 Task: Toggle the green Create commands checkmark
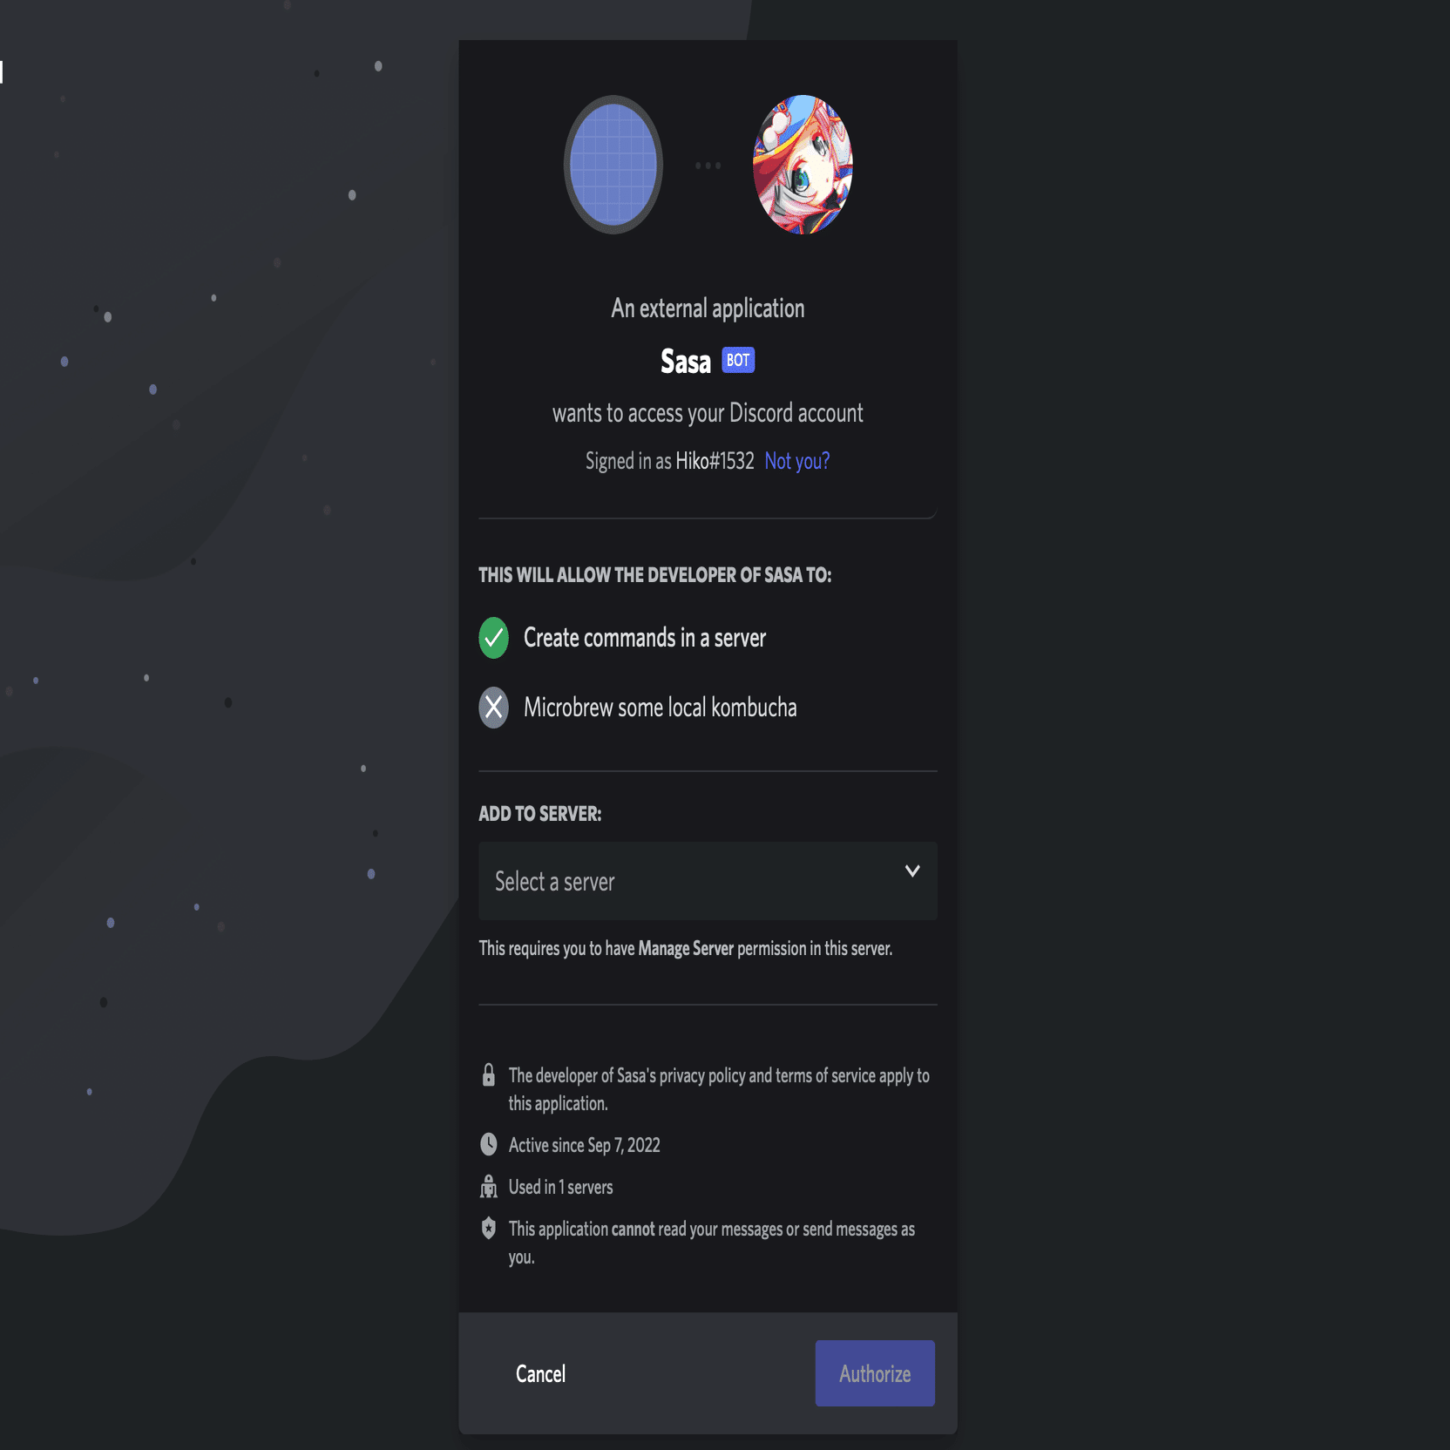point(493,638)
